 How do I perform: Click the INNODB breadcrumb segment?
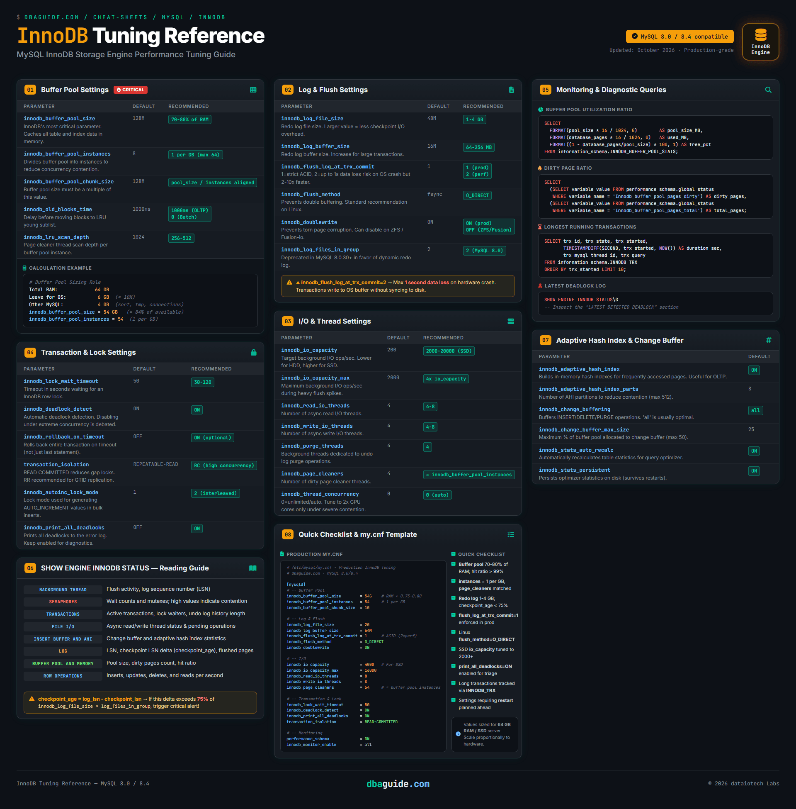[212, 17]
